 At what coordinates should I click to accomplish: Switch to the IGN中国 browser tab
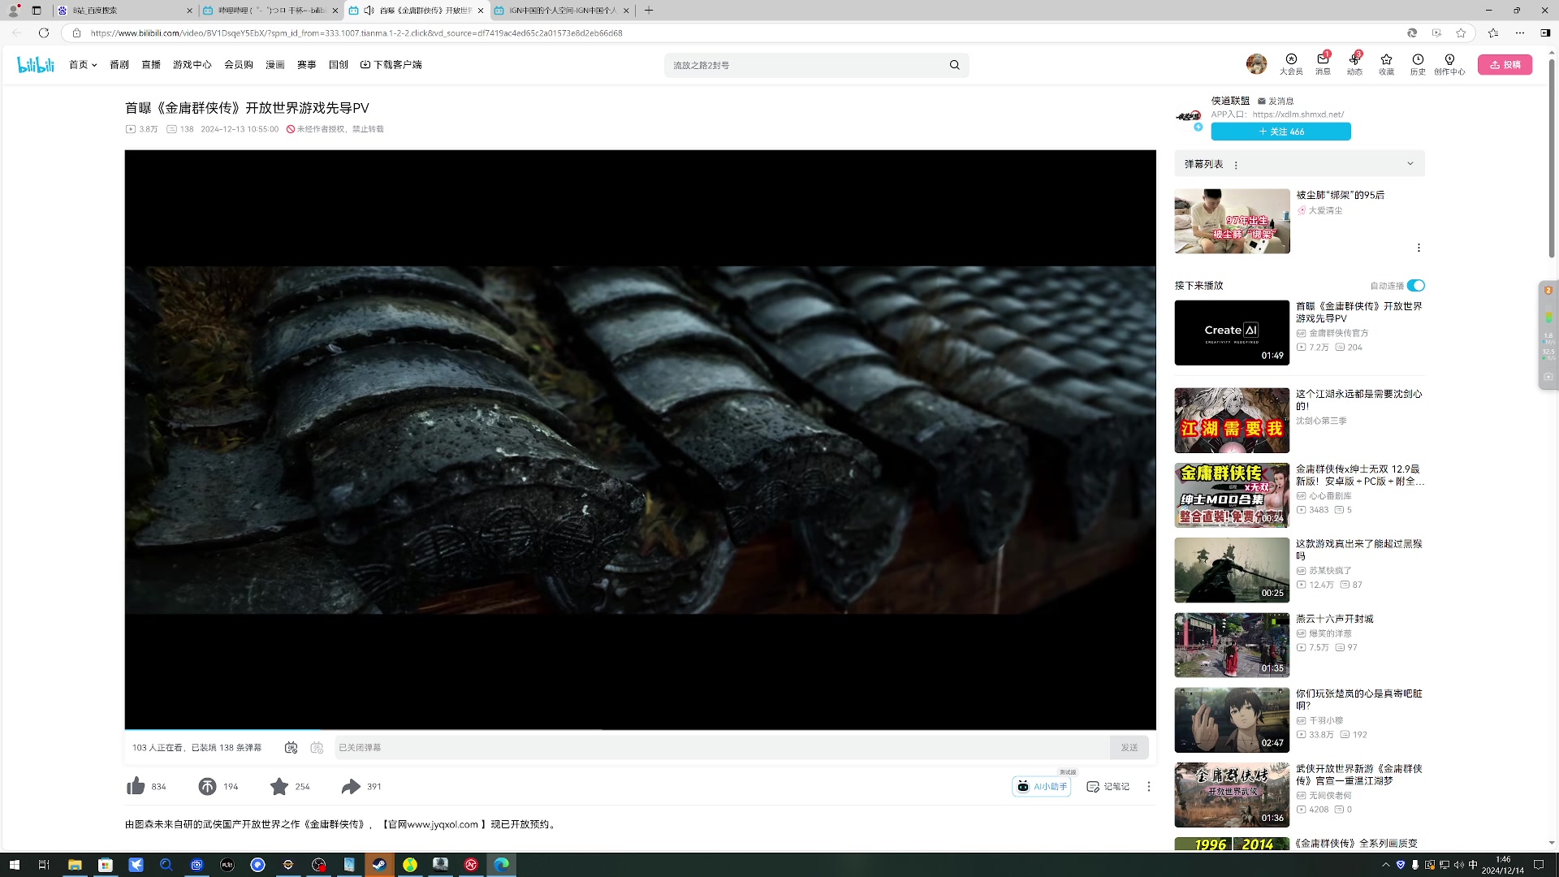tap(561, 11)
